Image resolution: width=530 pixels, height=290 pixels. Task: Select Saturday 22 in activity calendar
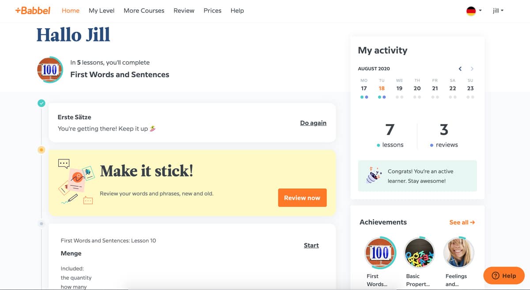(453, 89)
